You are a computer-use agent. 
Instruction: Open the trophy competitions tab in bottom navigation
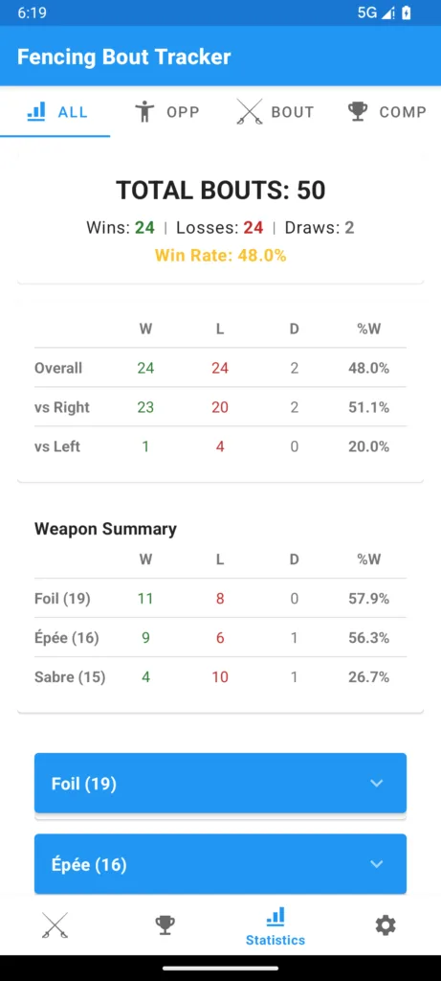tap(165, 924)
